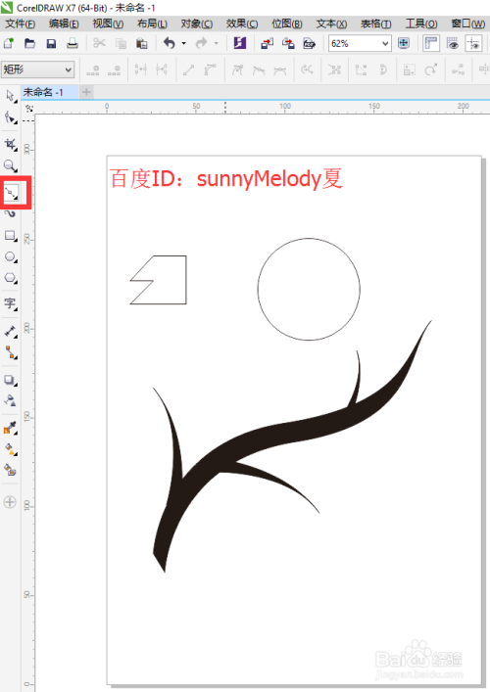Select the Freehand line tool
The image size is (490, 692).
pyautogui.click(x=11, y=193)
